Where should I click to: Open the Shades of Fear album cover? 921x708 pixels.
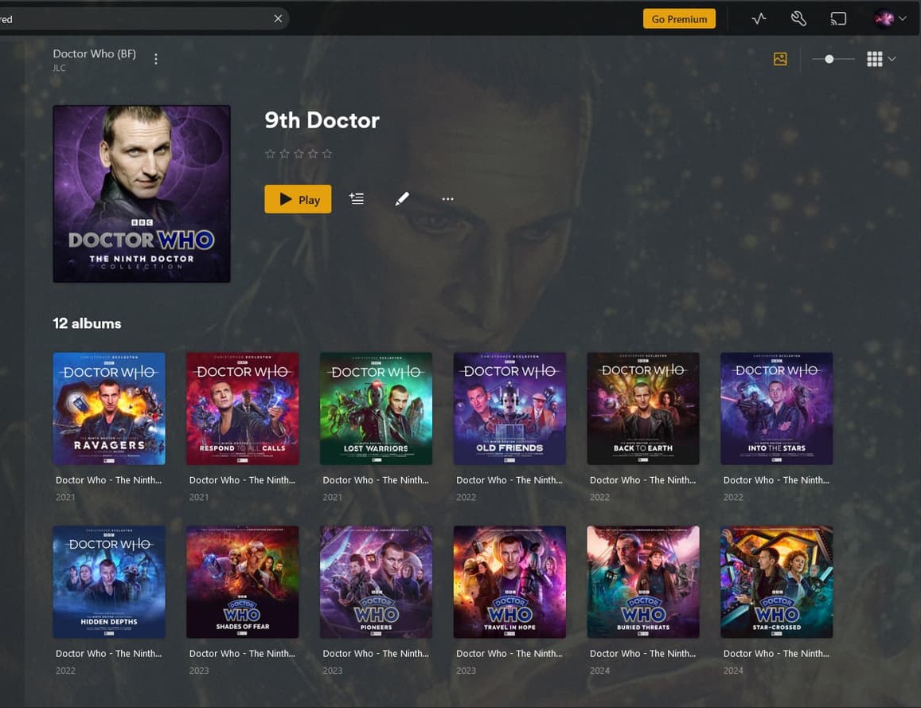click(243, 581)
